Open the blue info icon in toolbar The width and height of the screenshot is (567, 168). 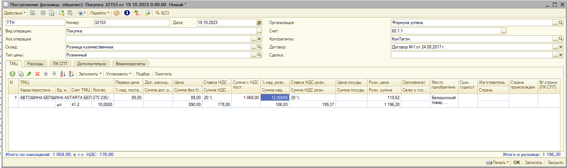[127, 13]
